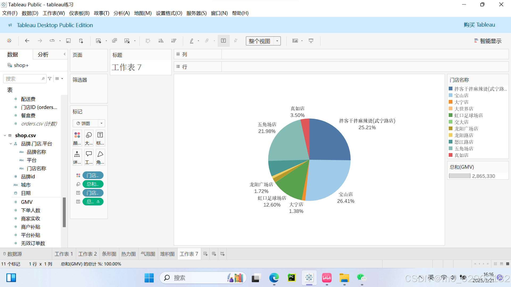The image size is (511, 287).
Task: Collapse the shop.csv table tree
Action: tap(5, 136)
